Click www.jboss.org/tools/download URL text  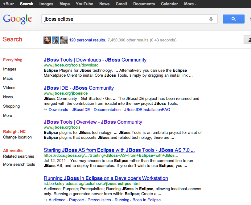tap(71, 65)
